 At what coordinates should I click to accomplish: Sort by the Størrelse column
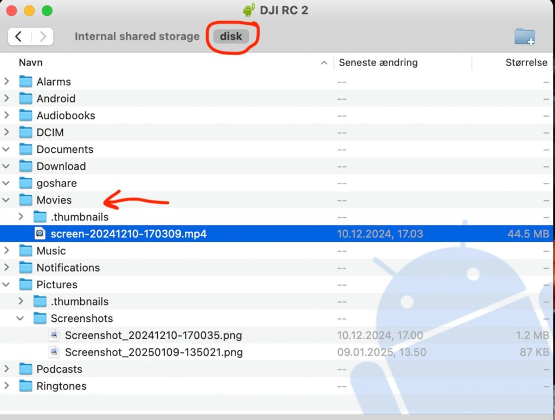tap(526, 63)
